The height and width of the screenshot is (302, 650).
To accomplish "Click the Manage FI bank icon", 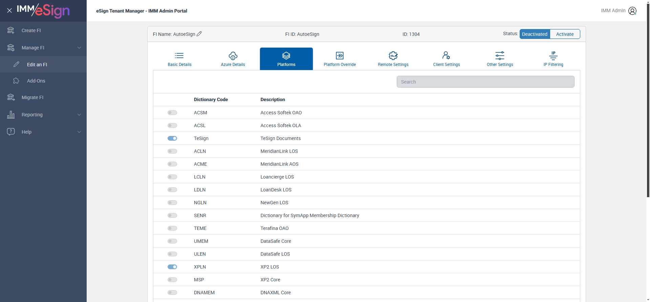I will [x=11, y=48].
